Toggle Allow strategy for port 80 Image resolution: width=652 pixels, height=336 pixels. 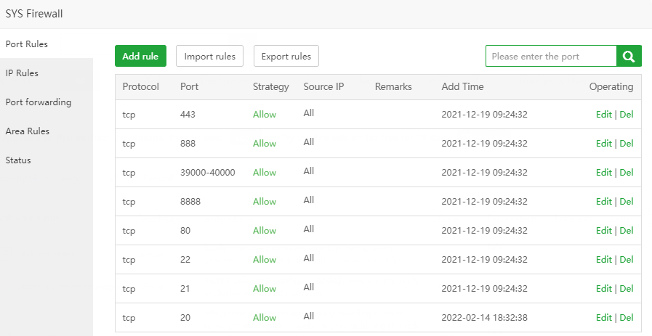click(265, 231)
